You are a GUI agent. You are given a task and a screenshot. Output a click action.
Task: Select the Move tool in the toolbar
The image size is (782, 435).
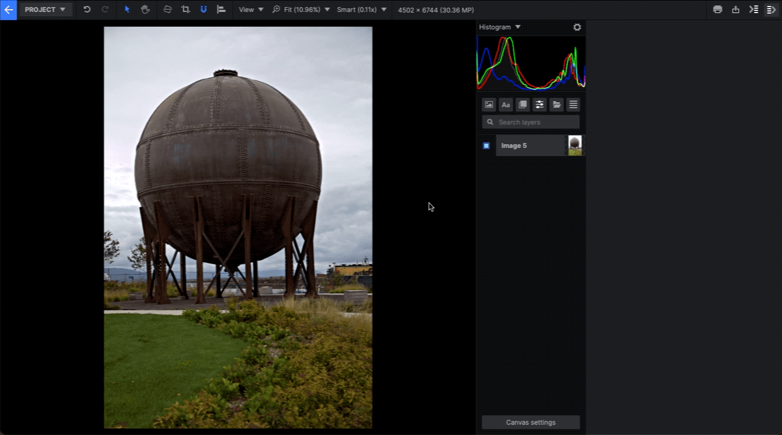click(127, 9)
